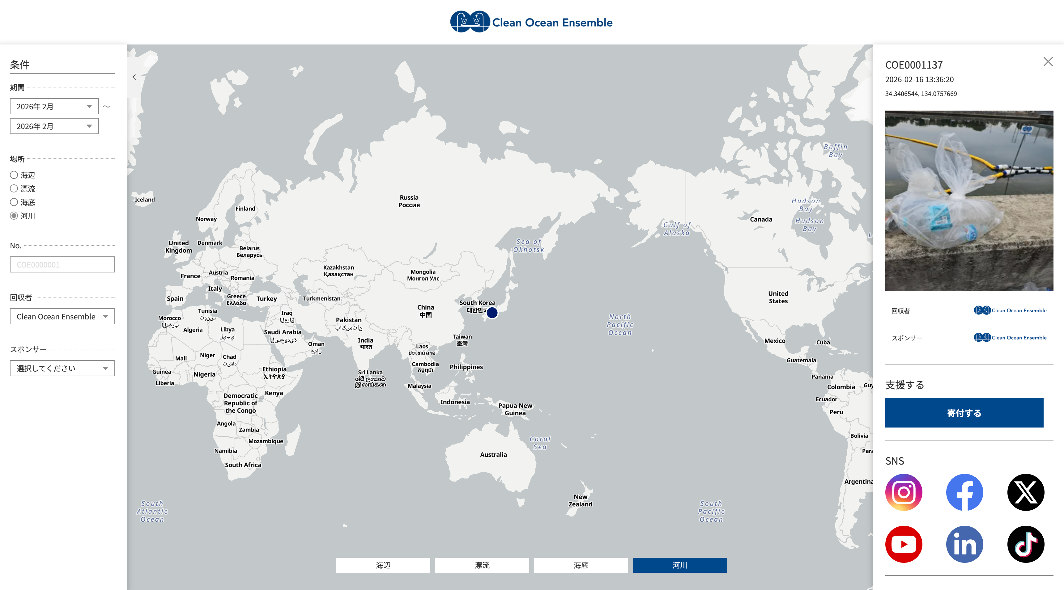Open the Facebook SNS icon
The image size is (1064, 590).
(x=964, y=492)
